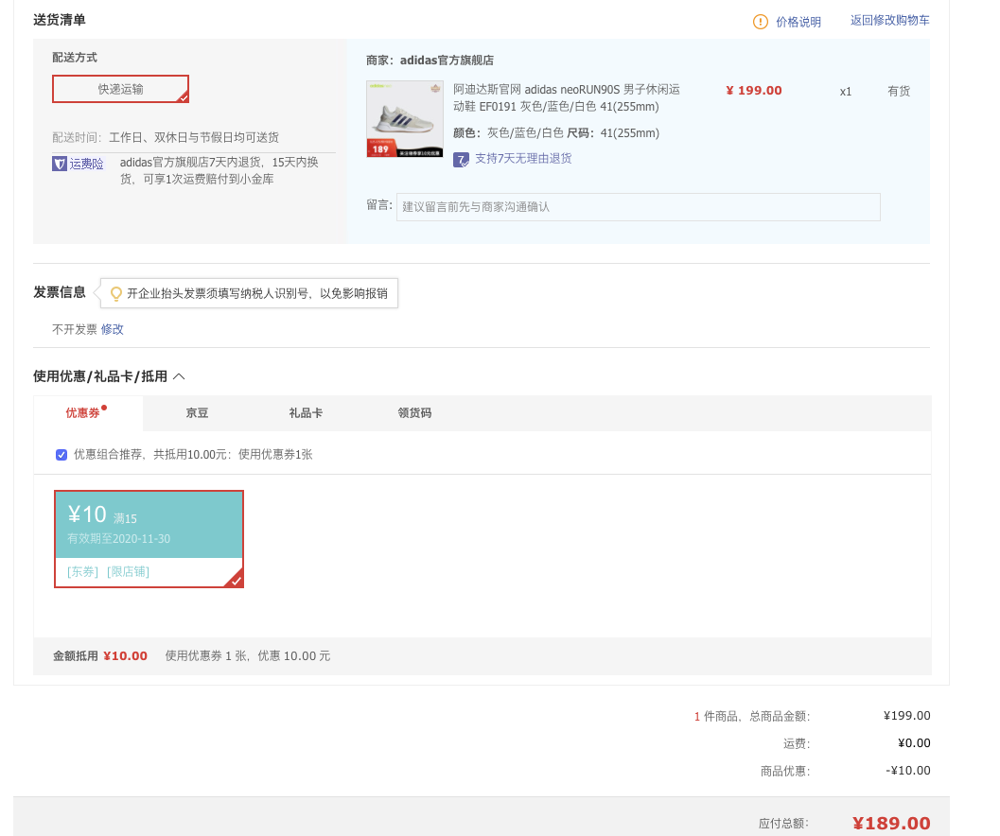Switch to the 礼品卡 gift card tab
This screenshot has height=836, width=1000.
click(306, 413)
